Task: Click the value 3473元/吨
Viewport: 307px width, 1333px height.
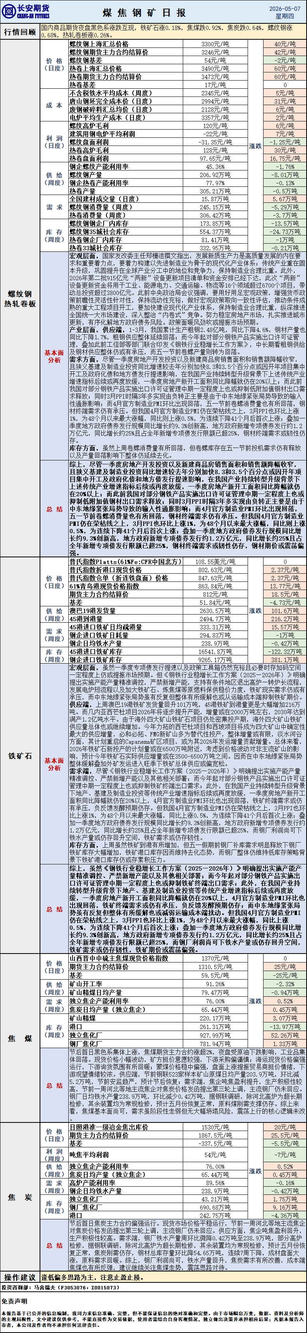Action: tap(215, 77)
